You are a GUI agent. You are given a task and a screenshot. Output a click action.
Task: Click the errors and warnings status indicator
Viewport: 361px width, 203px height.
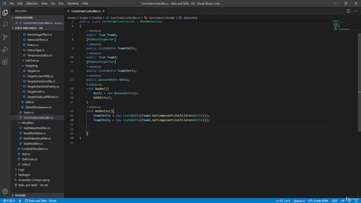pos(9,201)
